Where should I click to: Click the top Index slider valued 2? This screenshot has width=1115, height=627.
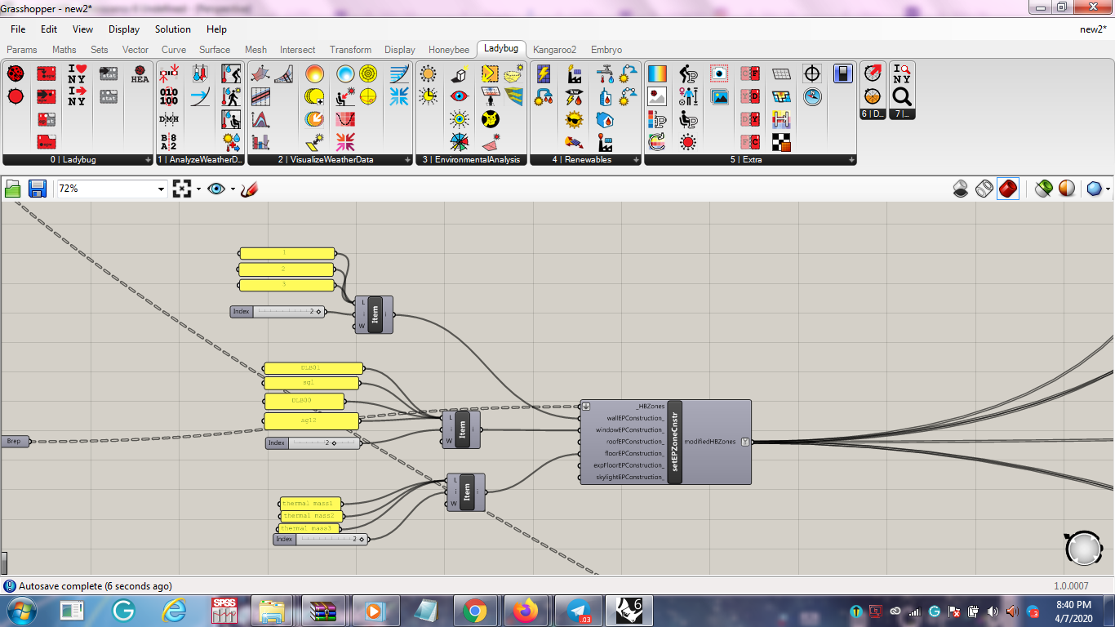278,311
